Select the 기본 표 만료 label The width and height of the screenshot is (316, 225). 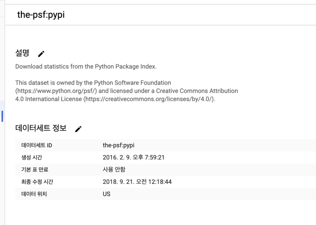tap(35, 170)
